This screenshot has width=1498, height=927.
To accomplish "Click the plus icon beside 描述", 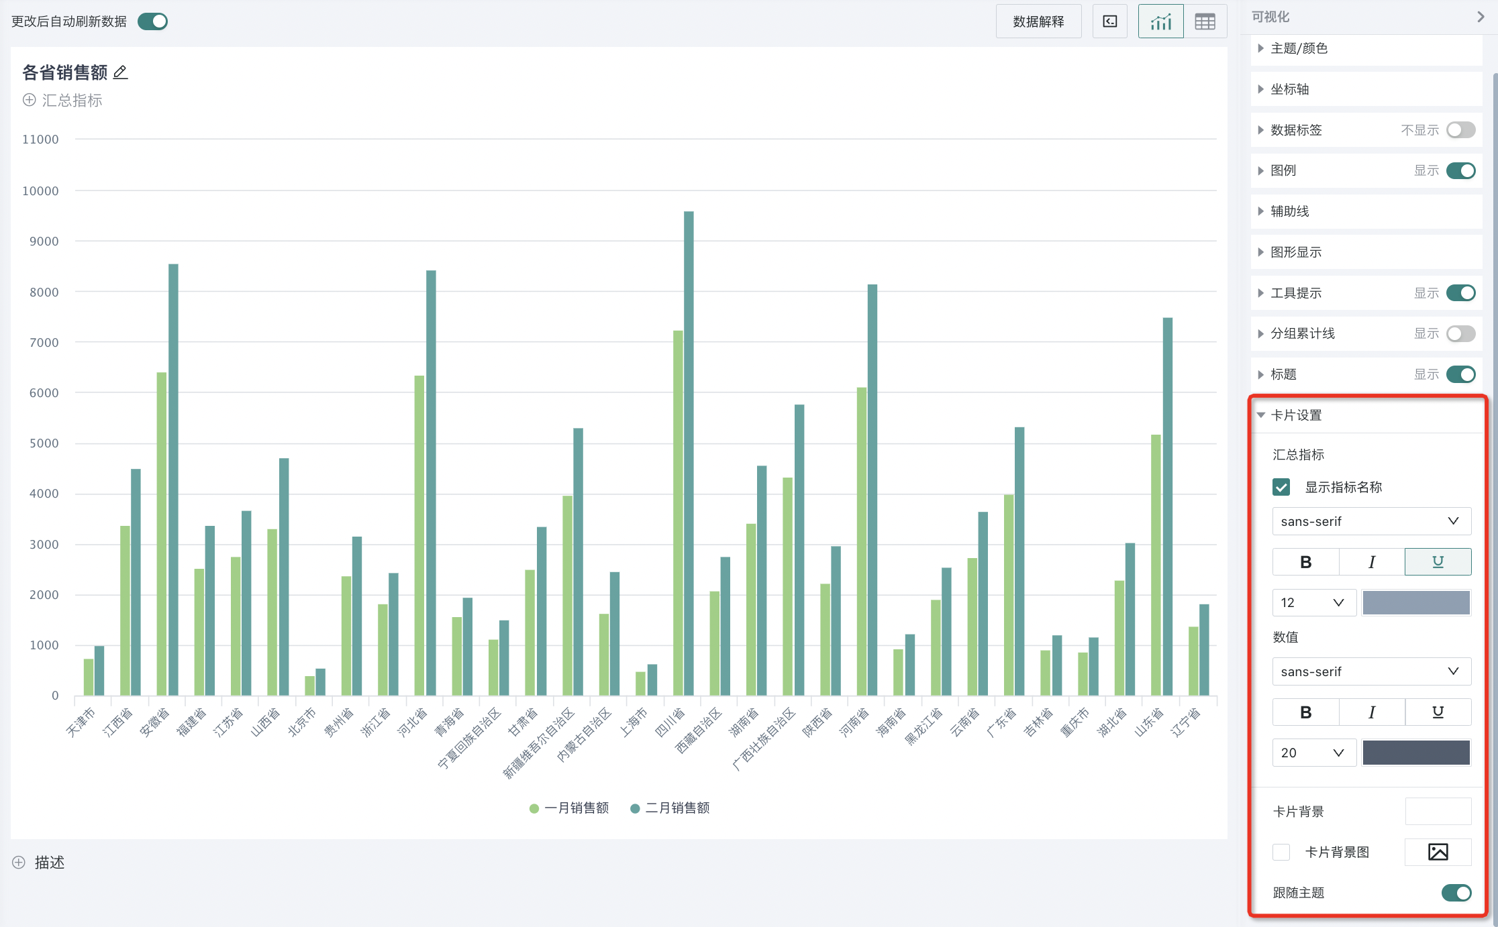I will (19, 863).
